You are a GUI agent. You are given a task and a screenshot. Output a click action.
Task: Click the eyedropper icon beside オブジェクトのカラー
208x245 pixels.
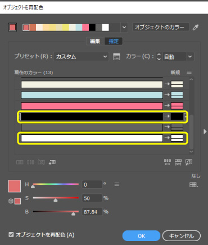pos(196,28)
